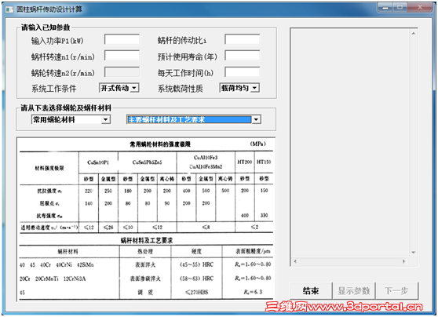Click the 材料强度极限 header cell
This screenshot has width=438, height=317.
(49, 168)
